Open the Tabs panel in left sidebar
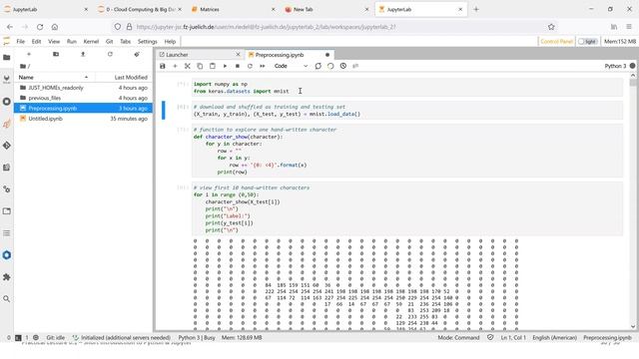This screenshot has height=359, width=639. pyautogui.click(x=7, y=211)
